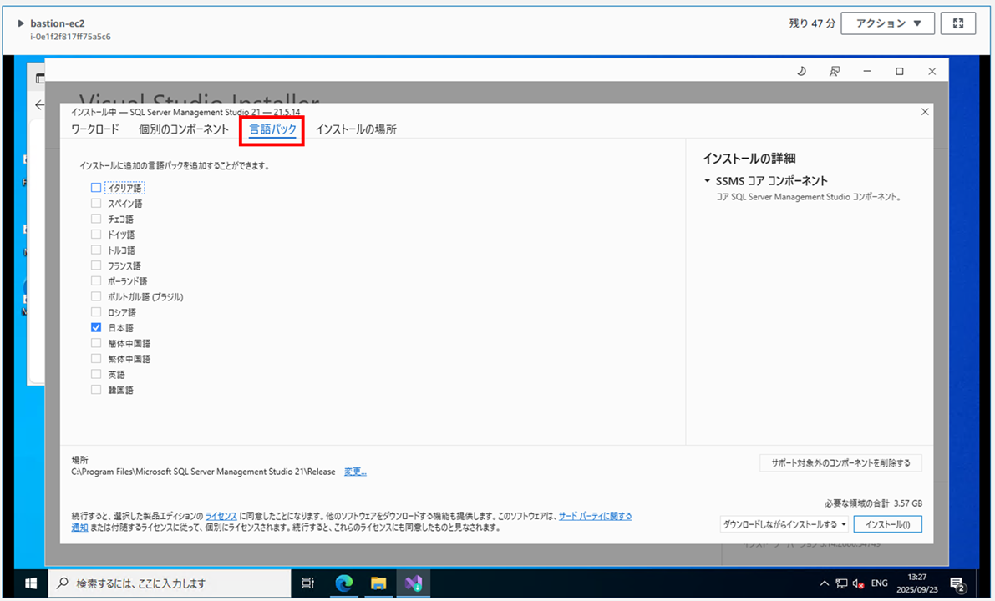This screenshot has height=601, width=995.
Task: Open the notification center icon
Action: [x=957, y=583]
